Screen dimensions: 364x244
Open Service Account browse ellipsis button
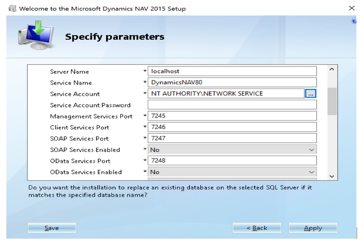coord(311,94)
